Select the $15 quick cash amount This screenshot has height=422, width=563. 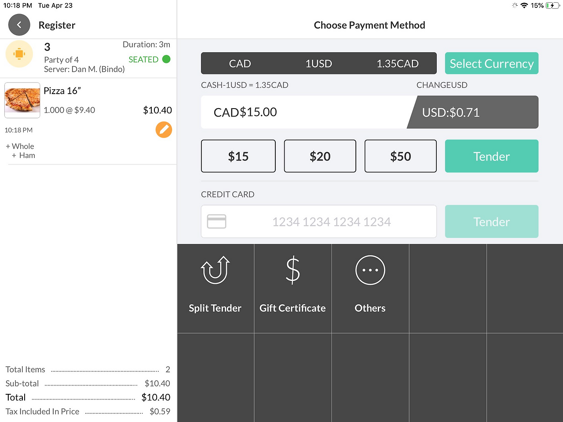238,156
